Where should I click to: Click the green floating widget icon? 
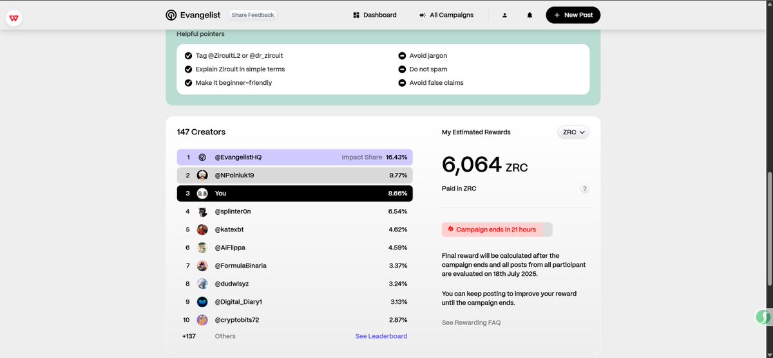click(763, 318)
